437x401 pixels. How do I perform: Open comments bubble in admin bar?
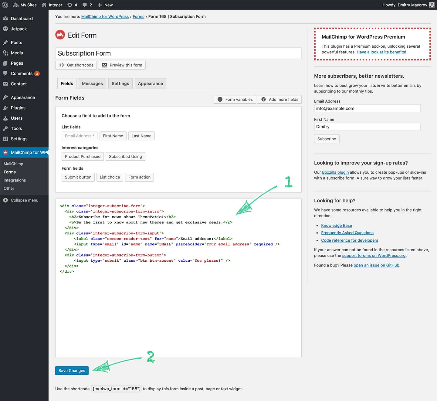pos(85,5)
